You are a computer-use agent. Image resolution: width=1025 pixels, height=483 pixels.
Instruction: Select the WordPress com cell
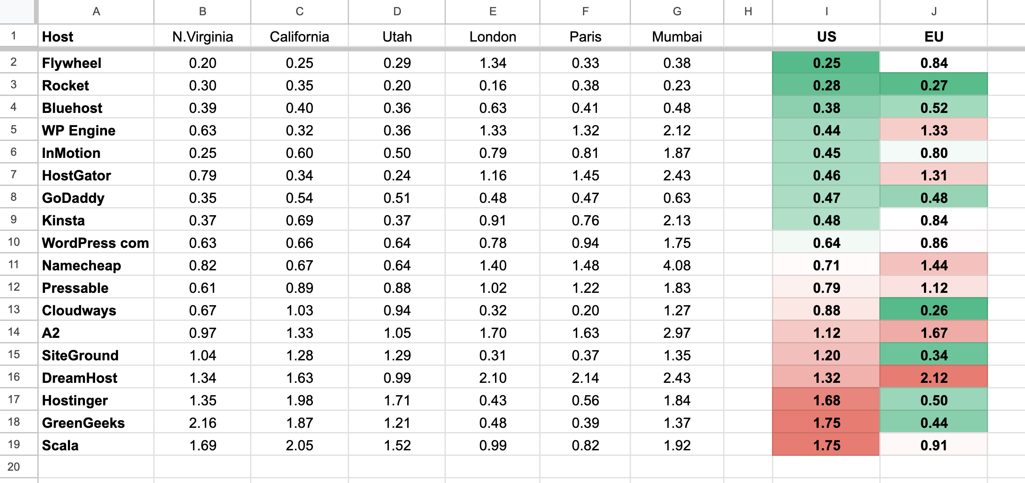tap(96, 243)
